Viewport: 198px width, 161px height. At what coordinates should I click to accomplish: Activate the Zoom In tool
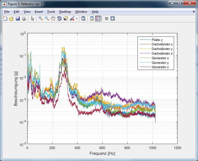click(x=41, y=19)
